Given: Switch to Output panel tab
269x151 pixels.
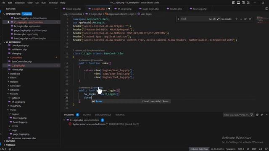Looking at the screenshot, I should (87, 115).
